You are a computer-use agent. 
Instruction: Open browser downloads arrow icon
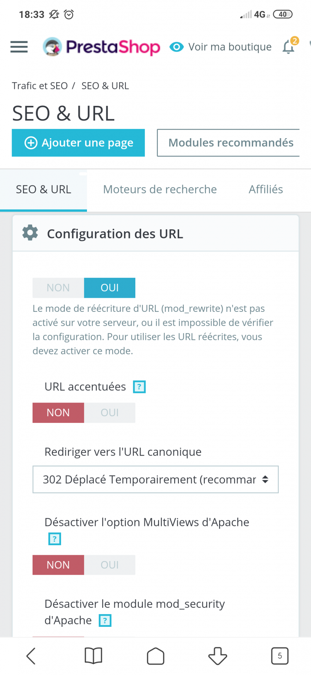click(x=218, y=656)
